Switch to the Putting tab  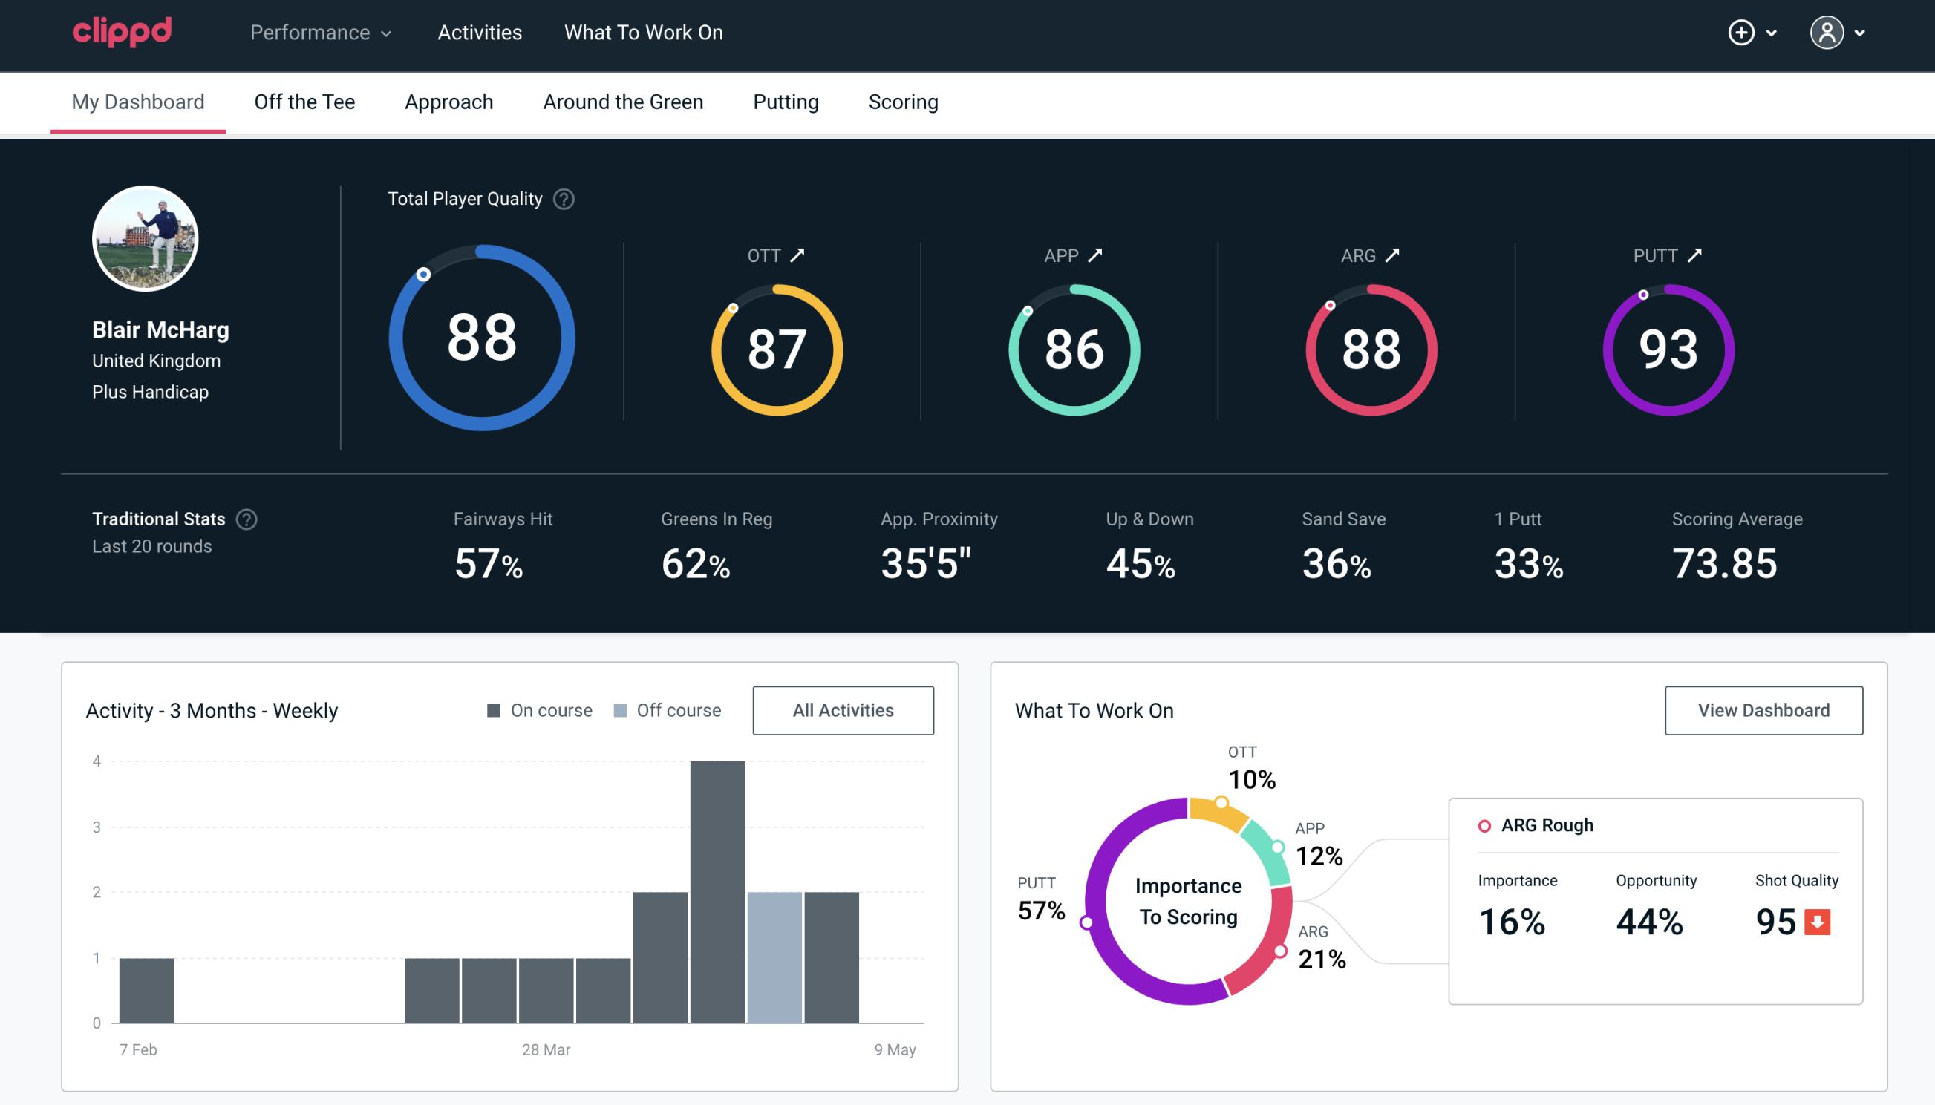tap(786, 101)
